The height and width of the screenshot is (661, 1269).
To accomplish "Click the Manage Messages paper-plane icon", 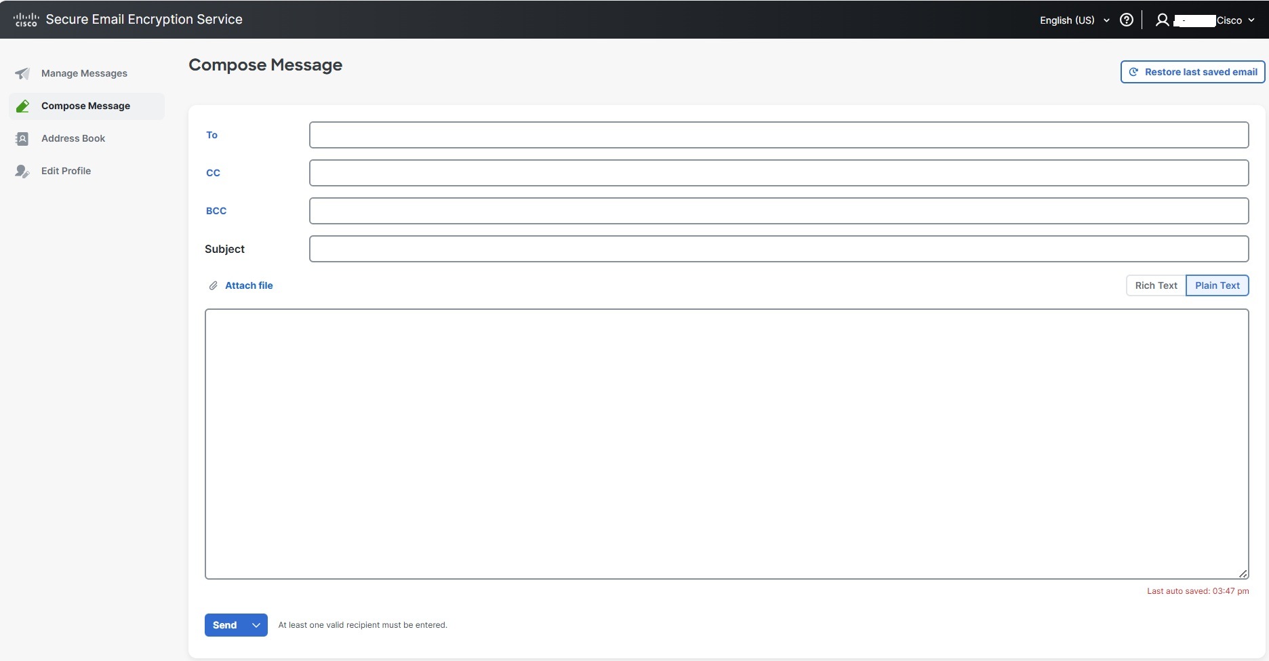I will point(22,73).
